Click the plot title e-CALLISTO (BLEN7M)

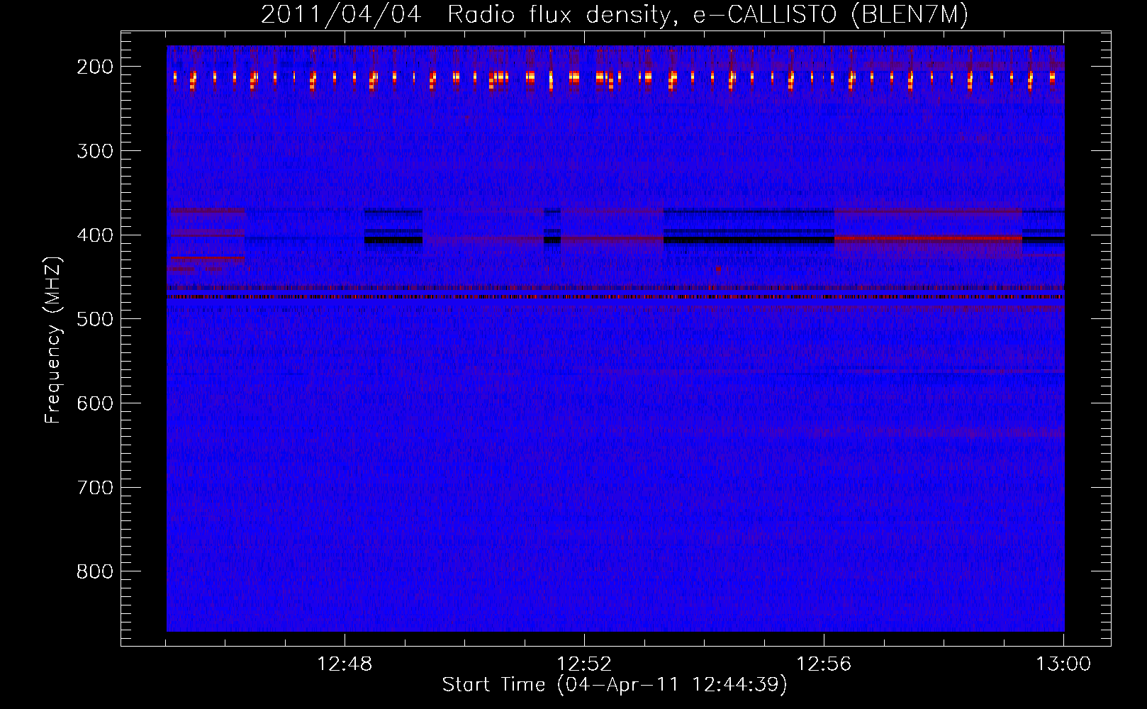830,14
